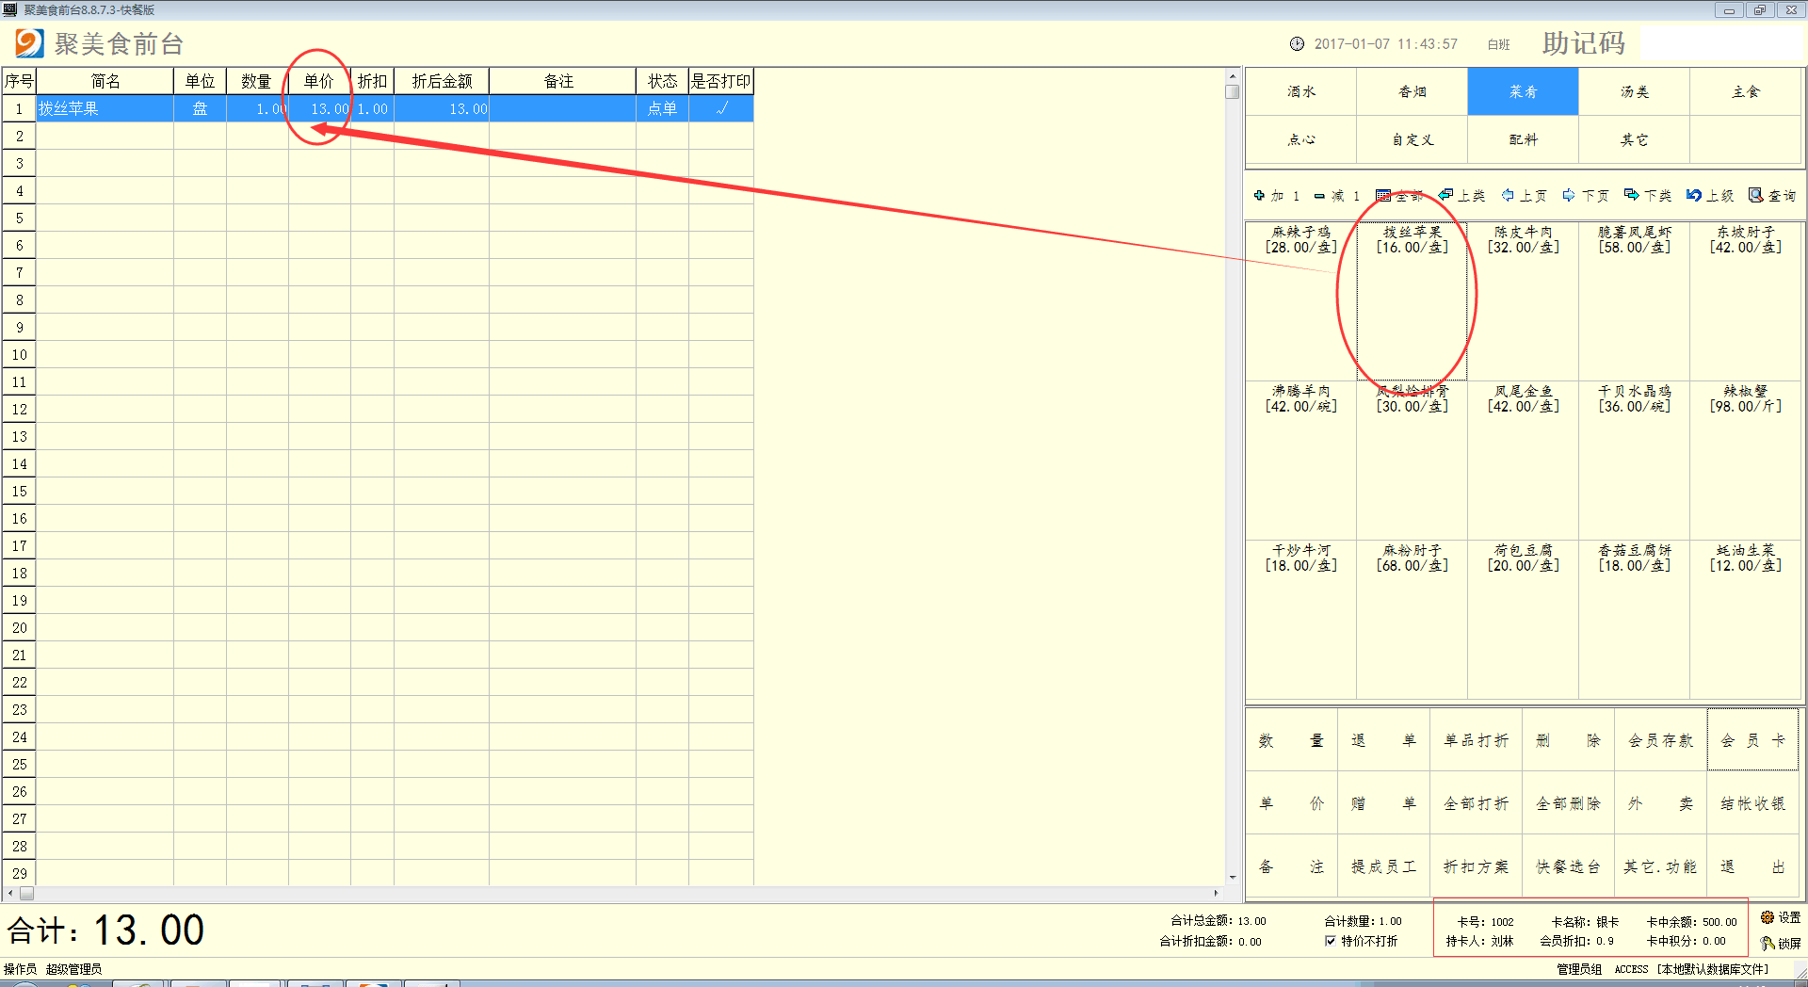Switch to the 酒水 category tab
The width and height of the screenshot is (1808, 987).
coord(1300,91)
